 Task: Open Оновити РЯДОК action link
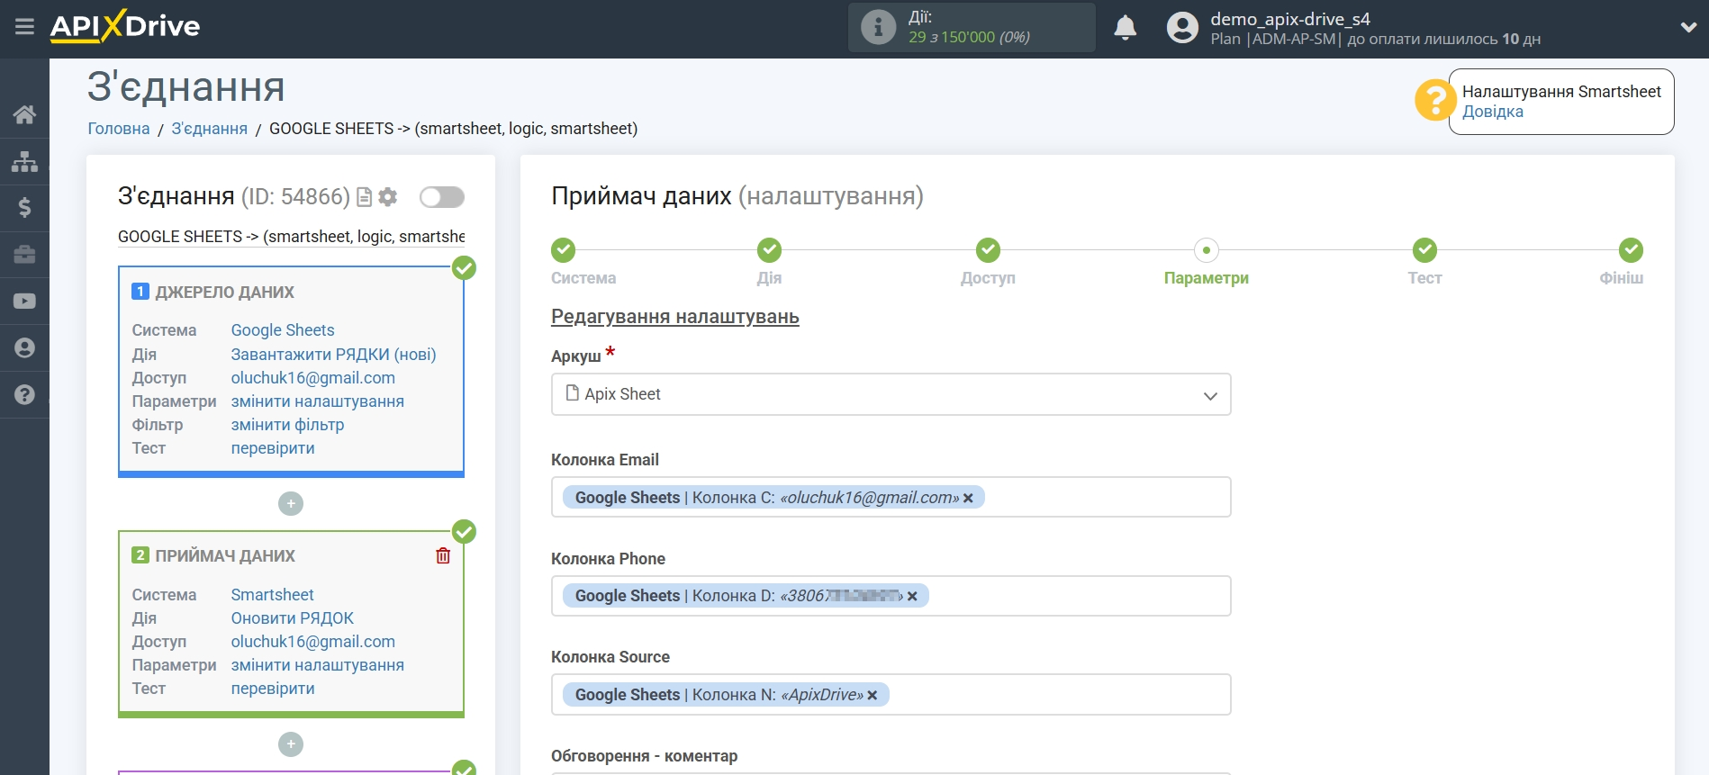tap(292, 618)
